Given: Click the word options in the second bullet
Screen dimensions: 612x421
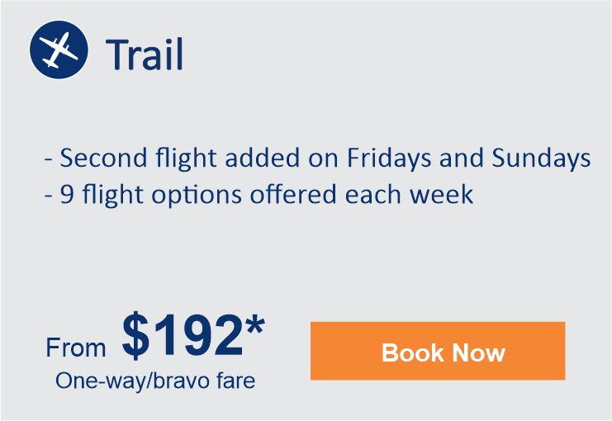Looking at the screenshot, I should [x=197, y=196].
